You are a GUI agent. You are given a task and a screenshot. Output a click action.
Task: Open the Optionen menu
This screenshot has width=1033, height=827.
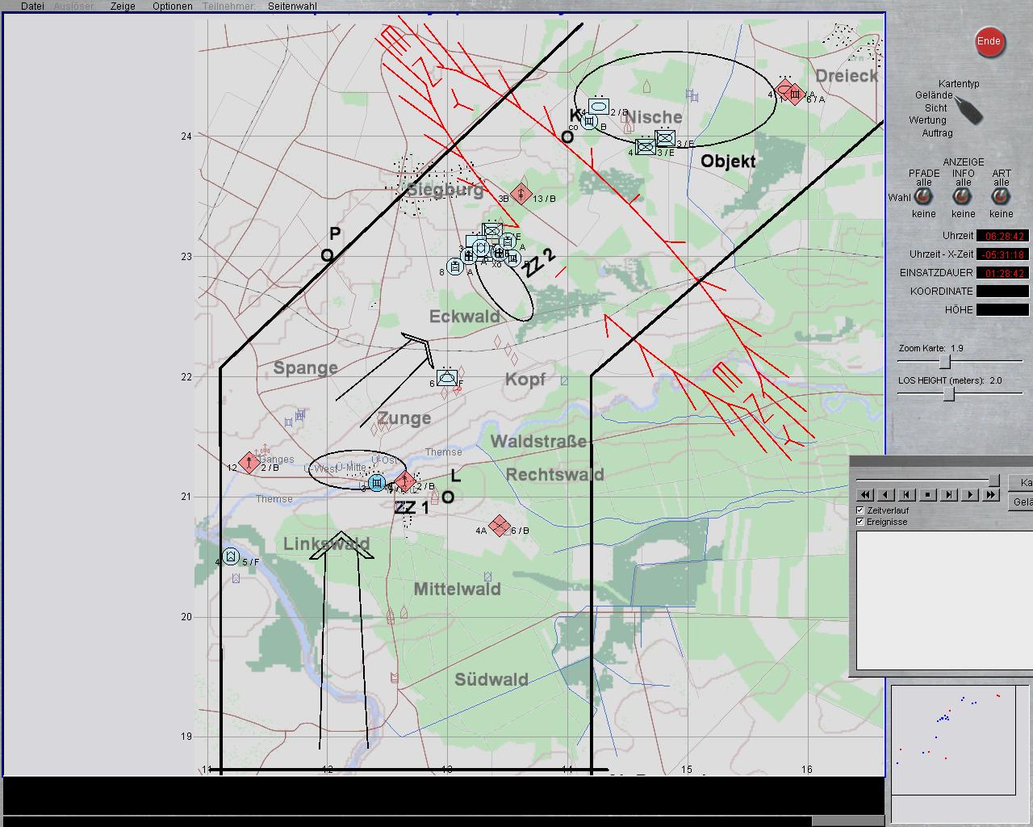(173, 6)
